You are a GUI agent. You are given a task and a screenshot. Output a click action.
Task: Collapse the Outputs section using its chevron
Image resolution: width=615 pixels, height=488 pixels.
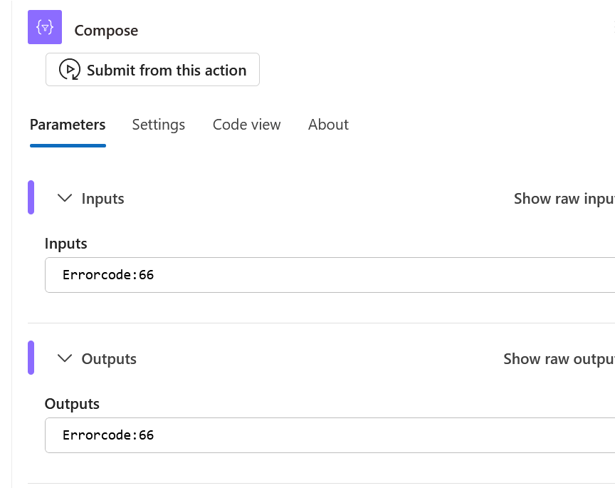(65, 358)
